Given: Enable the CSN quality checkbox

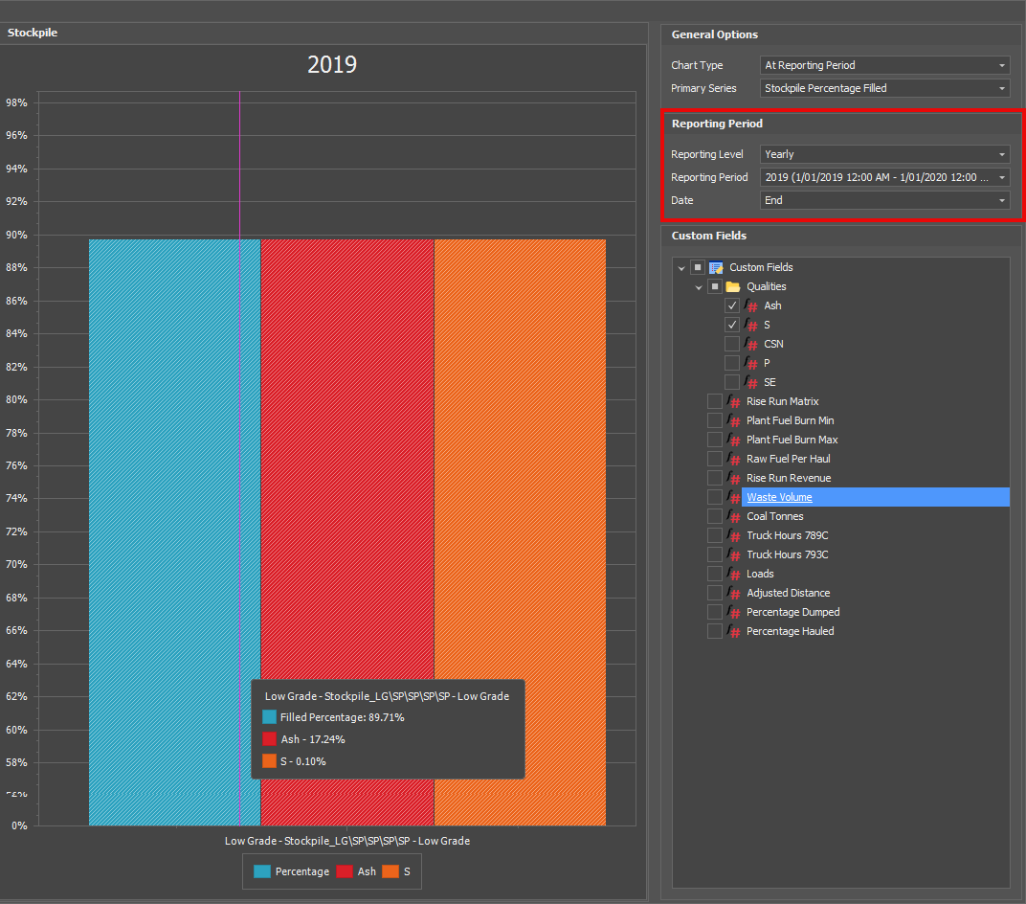Looking at the screenshot, I should click(x=732, y=344).
